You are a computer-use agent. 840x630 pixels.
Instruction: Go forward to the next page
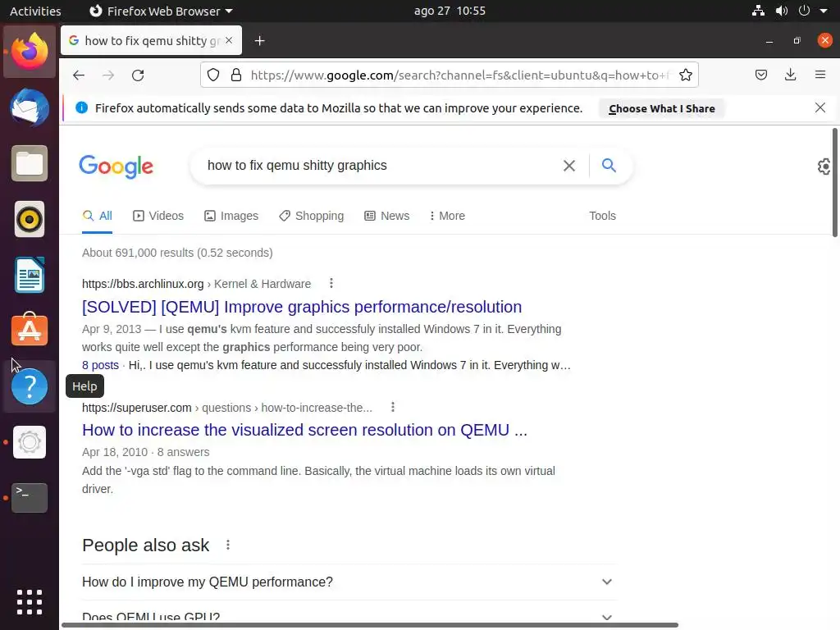tap(108, 75)
